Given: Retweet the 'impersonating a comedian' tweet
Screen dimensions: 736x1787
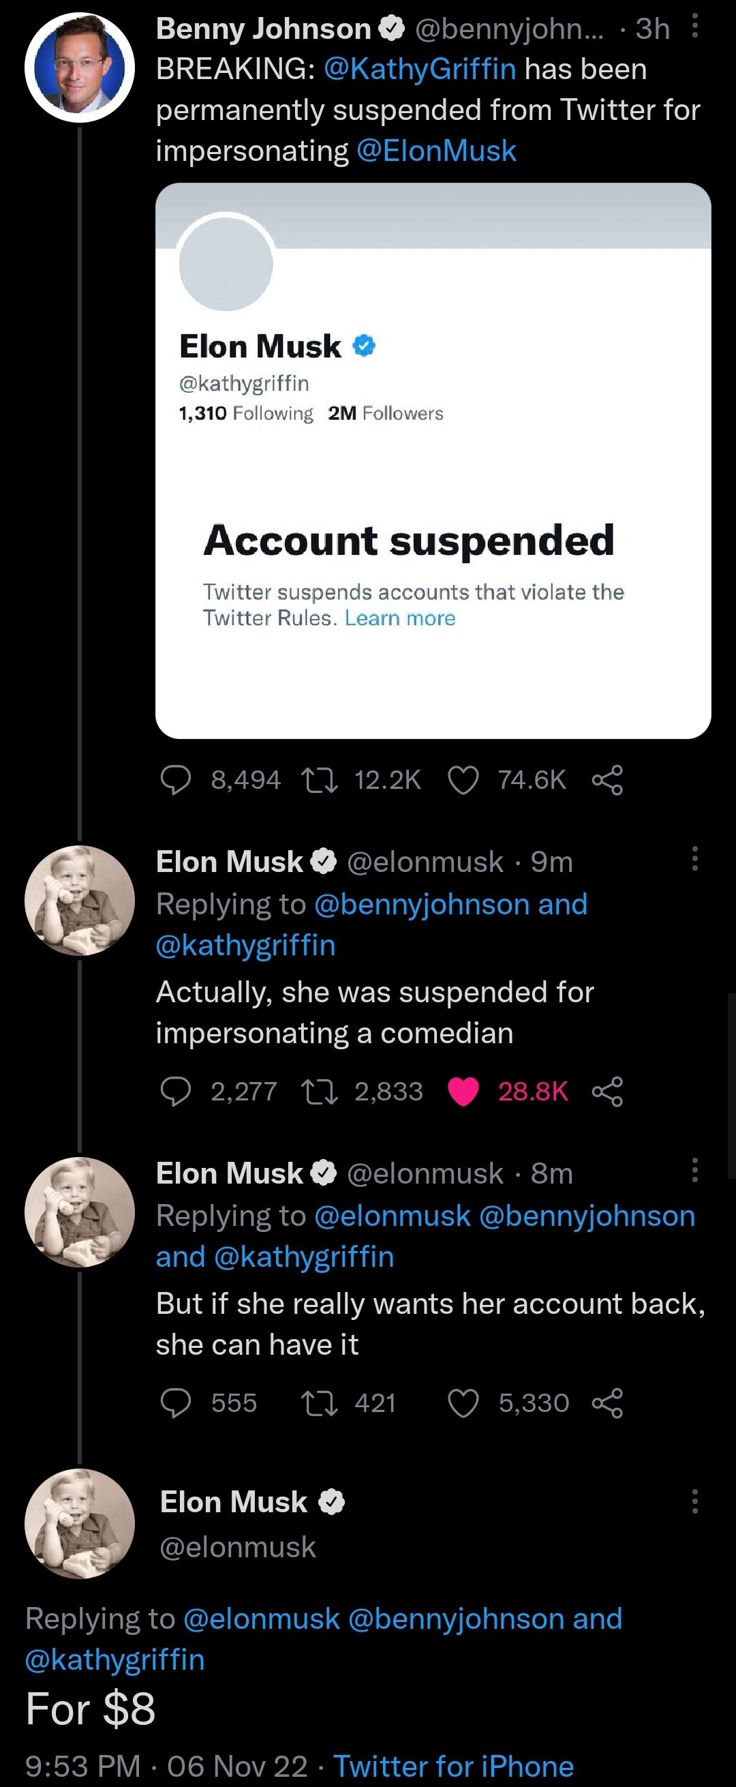Looking at the screenshot, I should (x=320, y=1091).
